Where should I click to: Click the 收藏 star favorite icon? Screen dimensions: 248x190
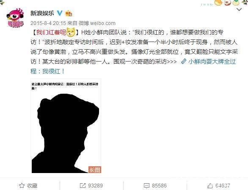tap(22, 185)
